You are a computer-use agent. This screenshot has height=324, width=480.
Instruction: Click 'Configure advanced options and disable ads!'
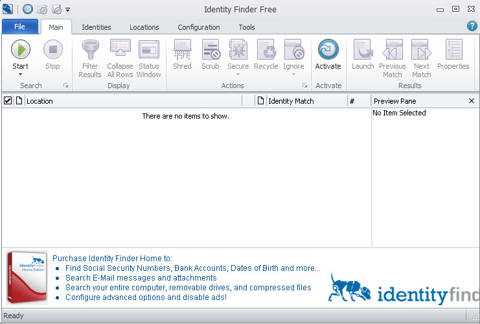[x=146, y=297]
